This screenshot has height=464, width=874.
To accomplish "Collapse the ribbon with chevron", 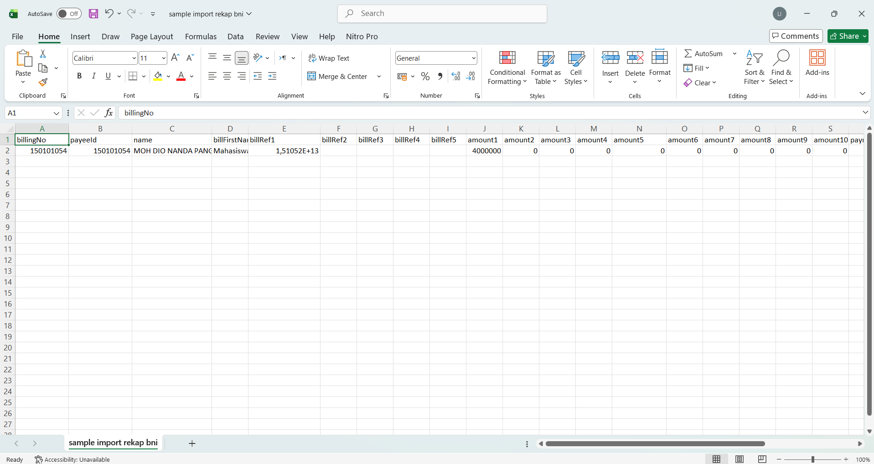I will 862,93.
